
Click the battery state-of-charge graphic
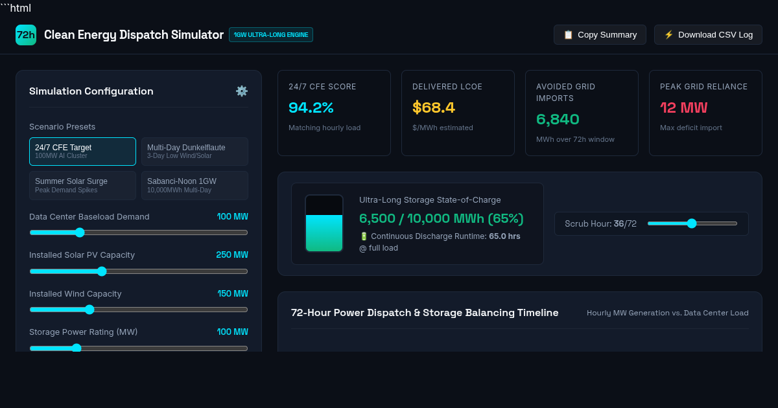[324, 223]
